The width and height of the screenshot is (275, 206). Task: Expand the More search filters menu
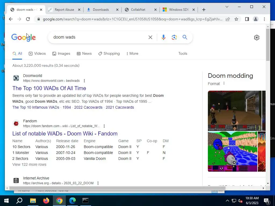[132, 53]
